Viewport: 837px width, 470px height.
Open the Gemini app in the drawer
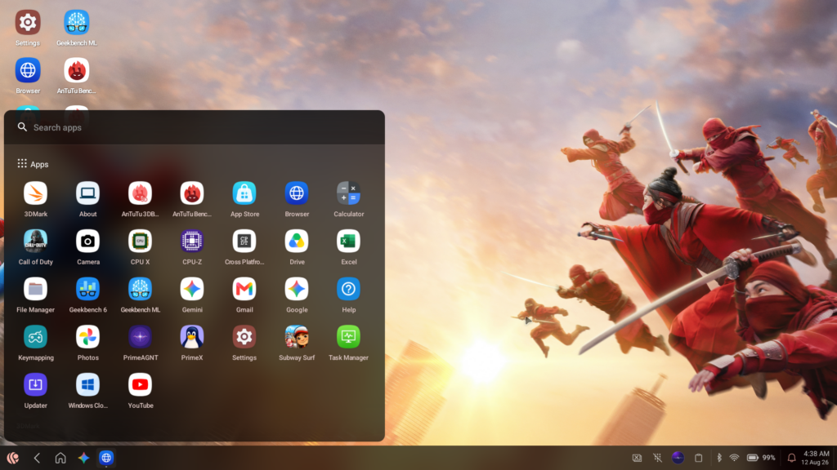pyautogui.click(x=191, y=290)
